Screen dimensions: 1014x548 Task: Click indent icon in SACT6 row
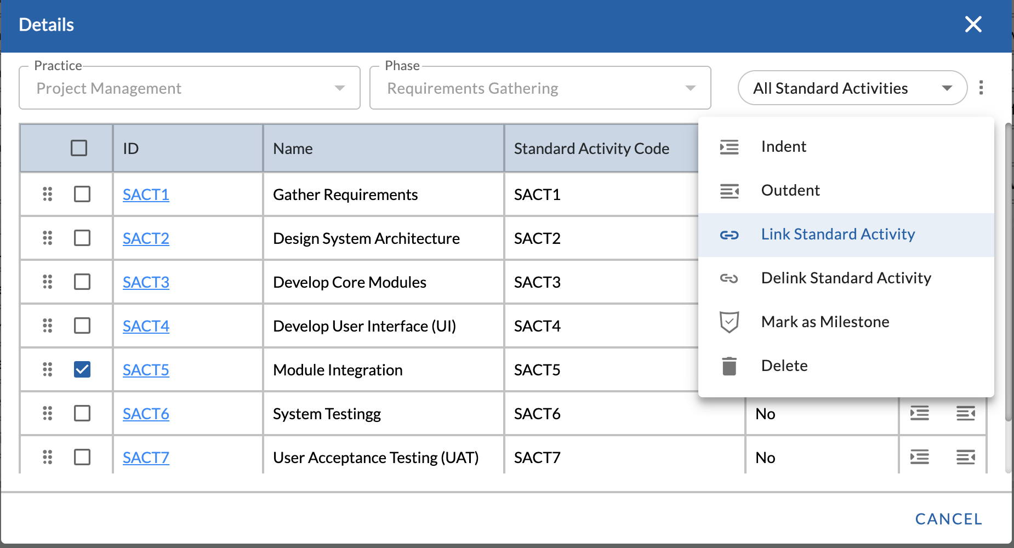pos(919,413)
